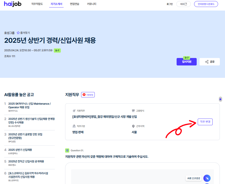
Task: Open the 직무적합도 menu
Action: 37,4
